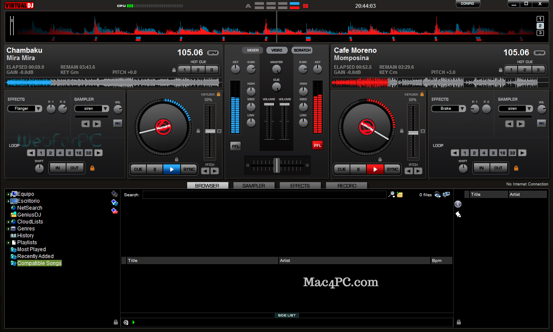The image size is (553, 332).
Task: Pause the left deck
Action: [155, 169]
